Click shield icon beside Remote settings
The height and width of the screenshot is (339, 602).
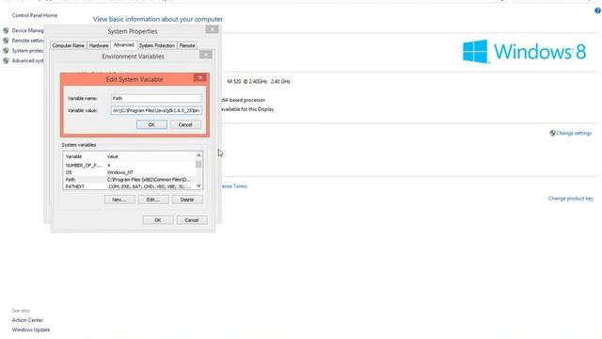pos(6,40)
